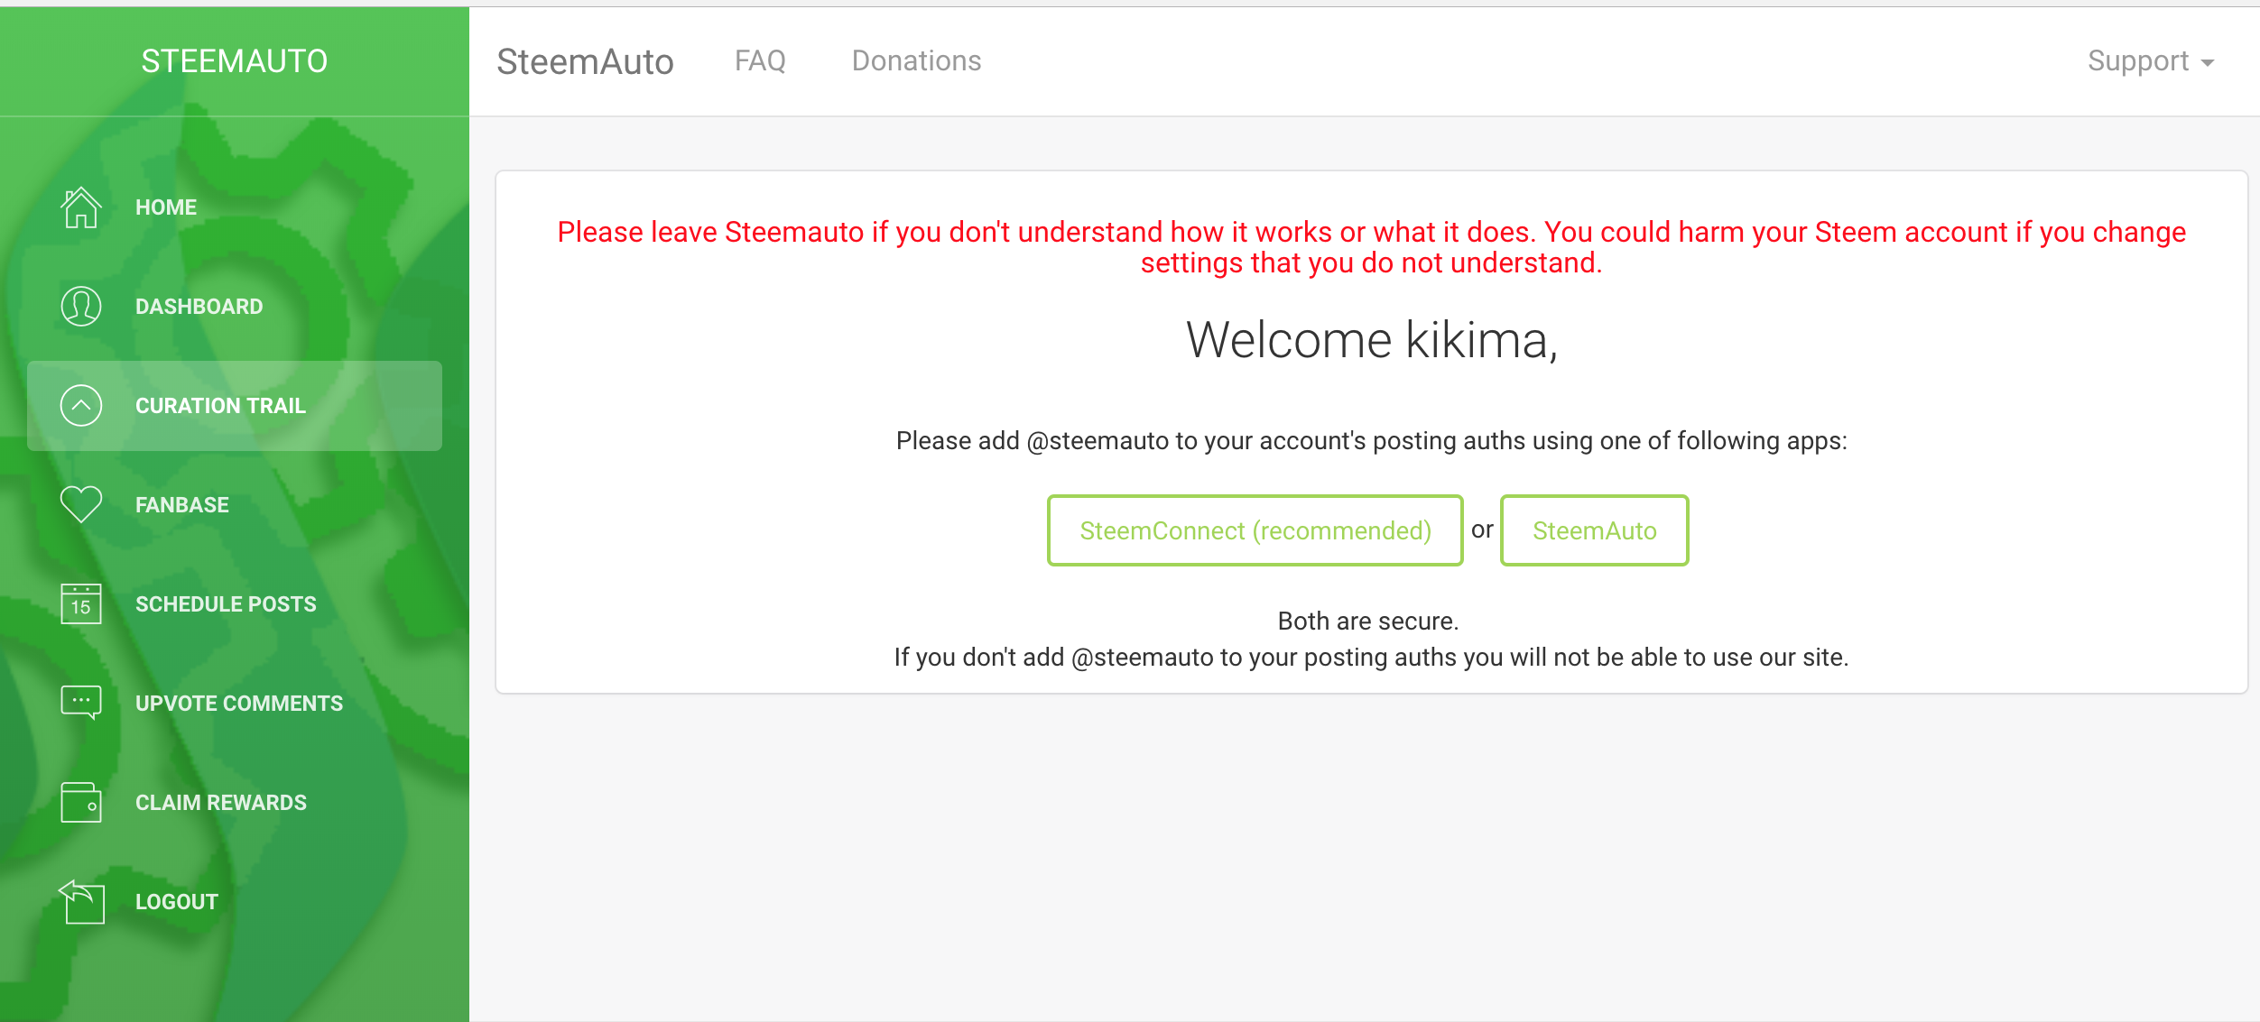Select the Curation Trail text label

[x=220, y=406]
